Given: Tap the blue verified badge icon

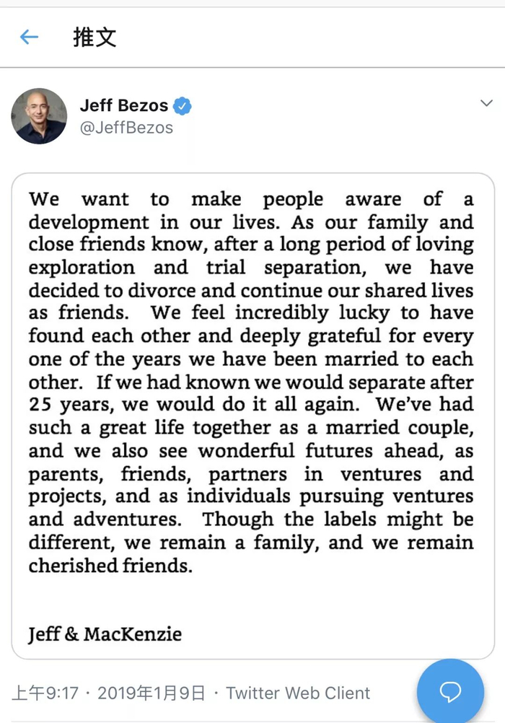Looking at the screenshot, I should (x=183, y=106).
